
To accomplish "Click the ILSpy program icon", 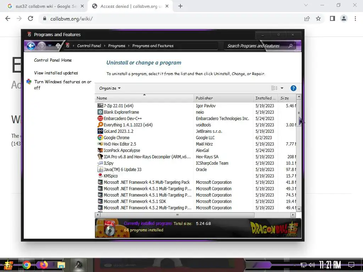I will coord(100,163).
